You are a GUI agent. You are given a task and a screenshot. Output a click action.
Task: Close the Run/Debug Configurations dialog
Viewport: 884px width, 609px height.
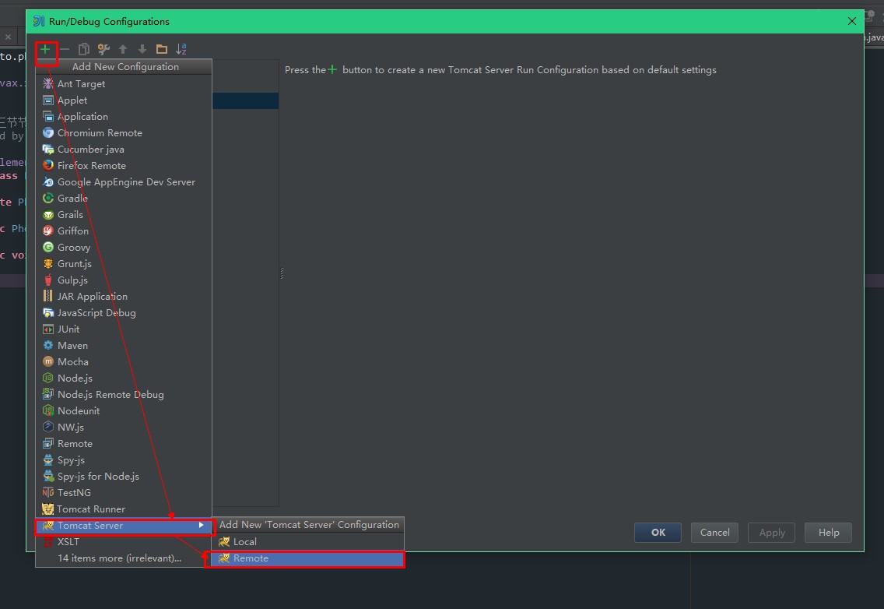(852, 21)
